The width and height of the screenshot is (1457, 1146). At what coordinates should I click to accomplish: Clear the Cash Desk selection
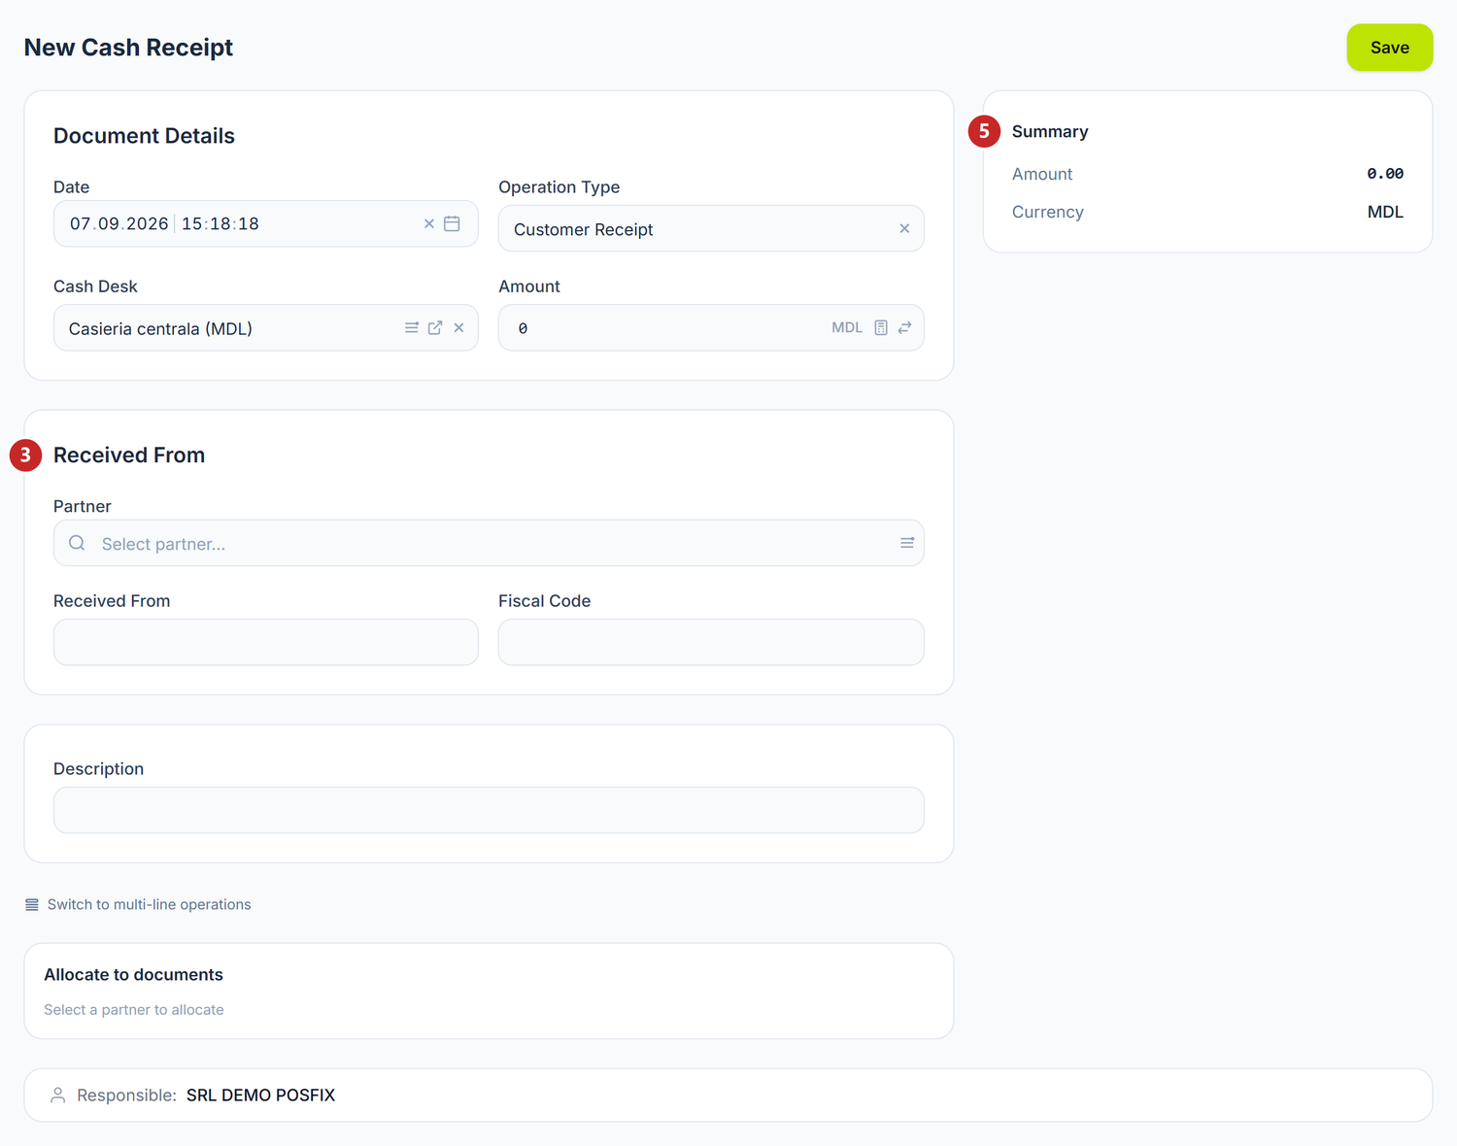(x=458, y=328)
